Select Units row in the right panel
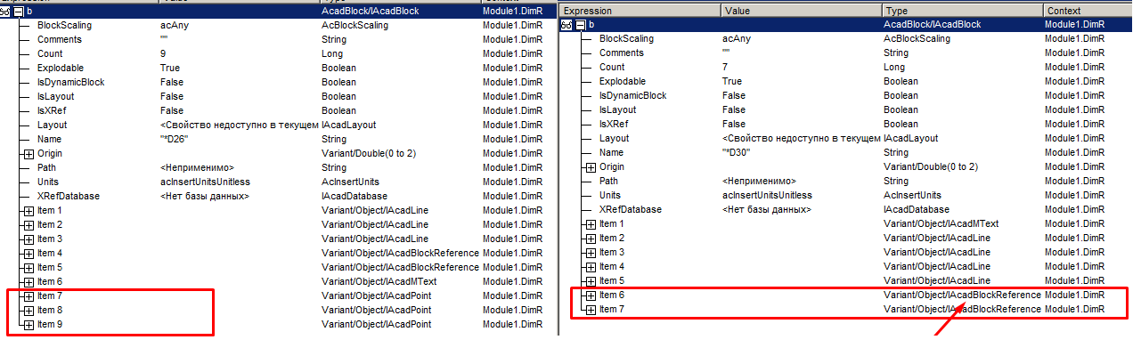Screen dimensions: 1133x348 point(846,195)
